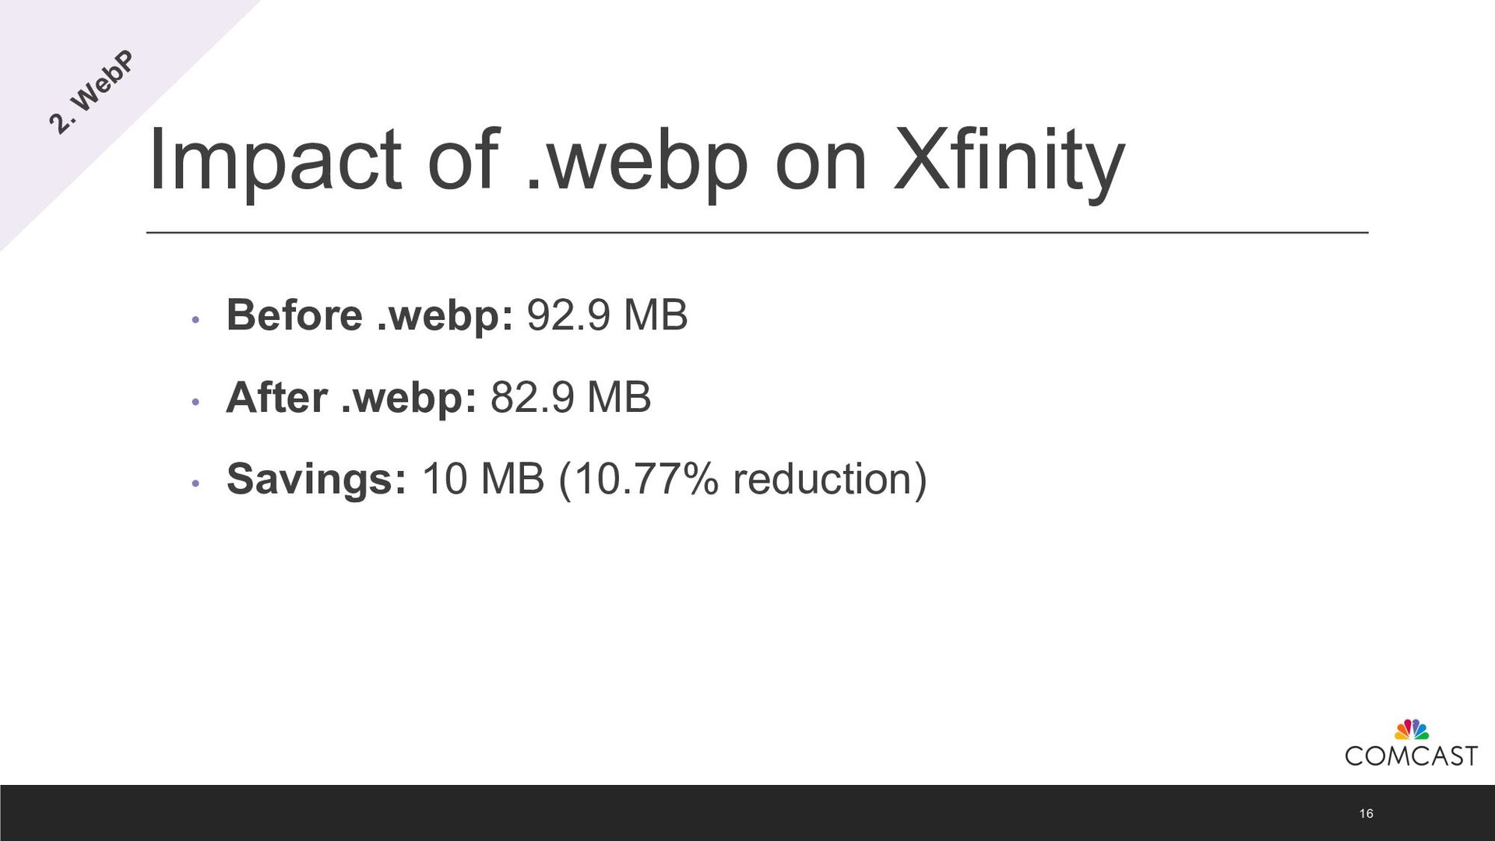Click the dark footer bar
The width and height of the screenshot is (1495, 841).
(747, 813)
